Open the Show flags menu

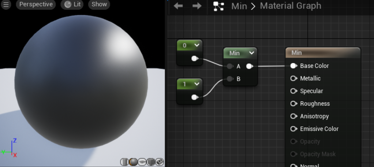click(x=99, y=4)
